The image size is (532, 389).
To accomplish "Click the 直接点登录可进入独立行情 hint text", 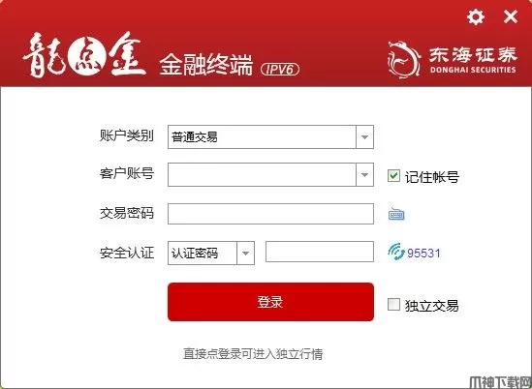I will point(253,354).
